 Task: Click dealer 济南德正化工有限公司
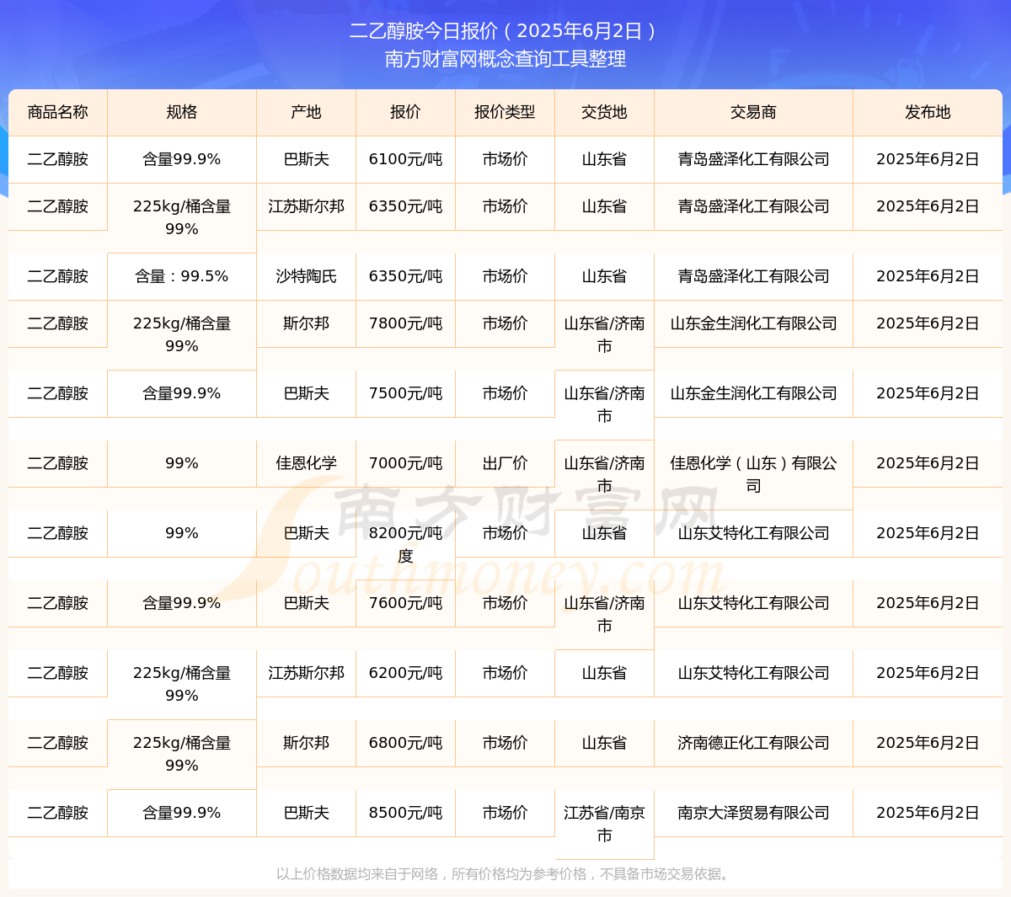(753, 743)
